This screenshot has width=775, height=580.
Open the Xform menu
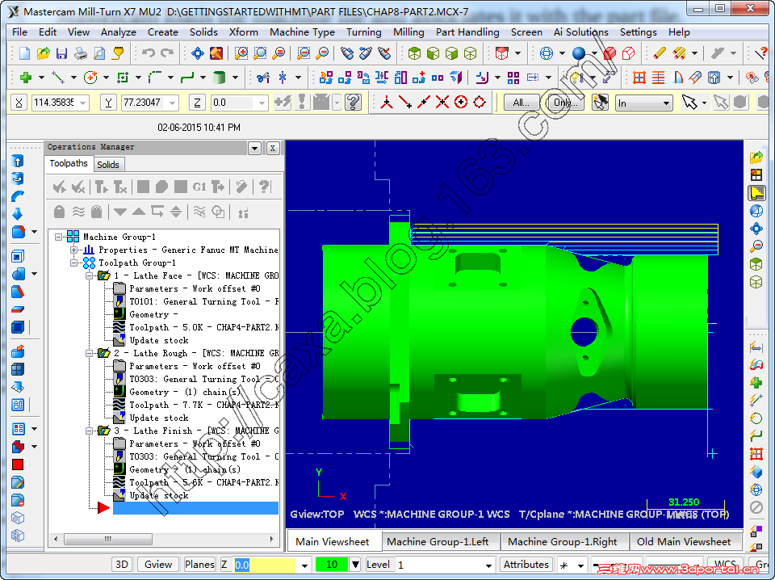tap(243, 32)
